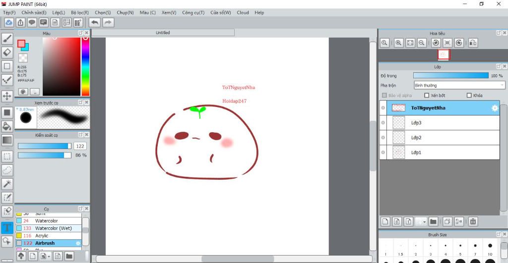
Task: Select the Eraser tool
Action: tap(7, 53)
